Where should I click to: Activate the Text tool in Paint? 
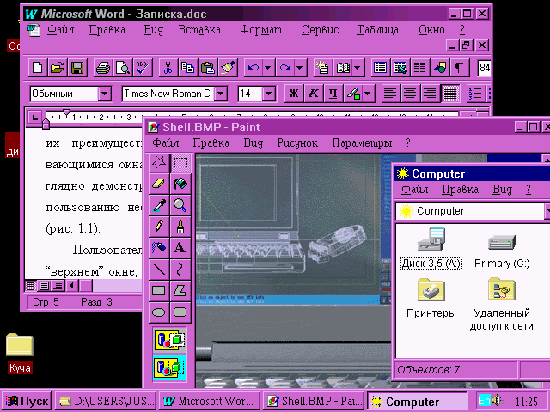(180, 247)
